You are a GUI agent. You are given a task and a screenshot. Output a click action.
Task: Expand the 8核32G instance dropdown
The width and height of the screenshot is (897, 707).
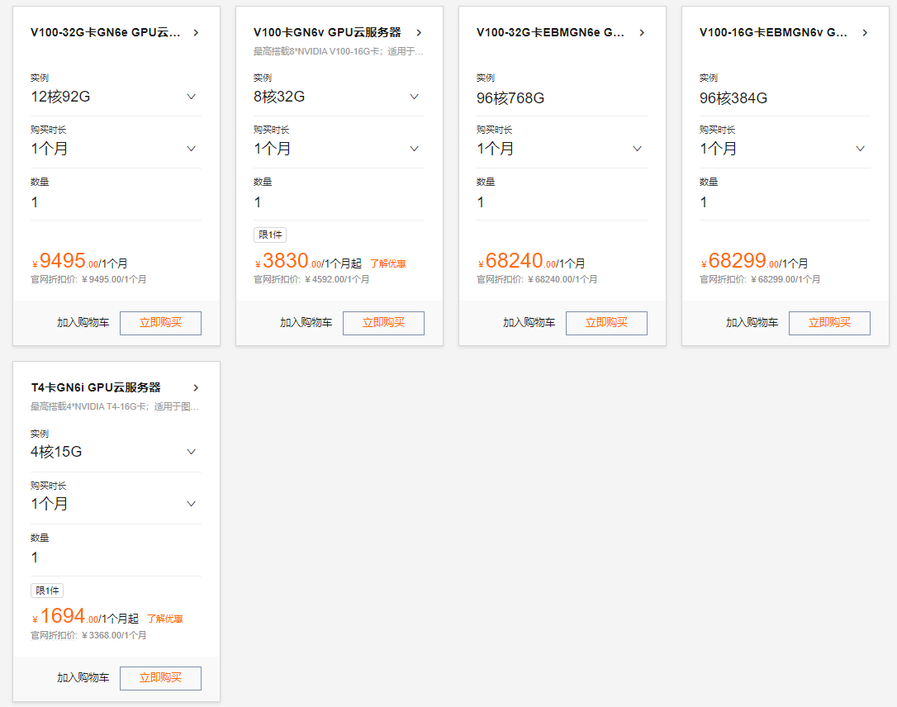point(414,97)
